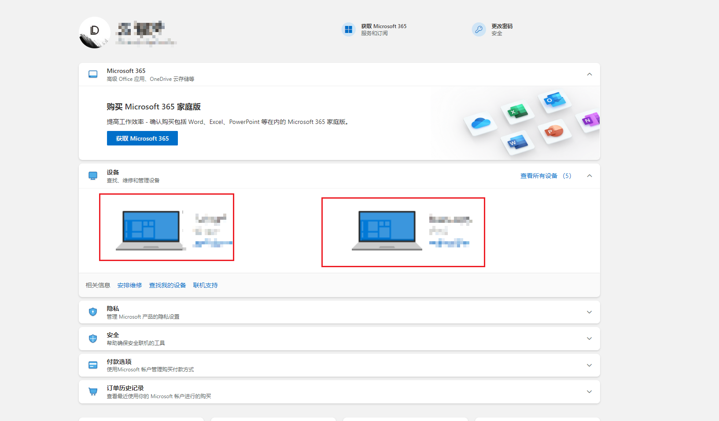Click the second laptop device thumbnail
This screenshot has width=719, height=421.
(x=387, y=231)
